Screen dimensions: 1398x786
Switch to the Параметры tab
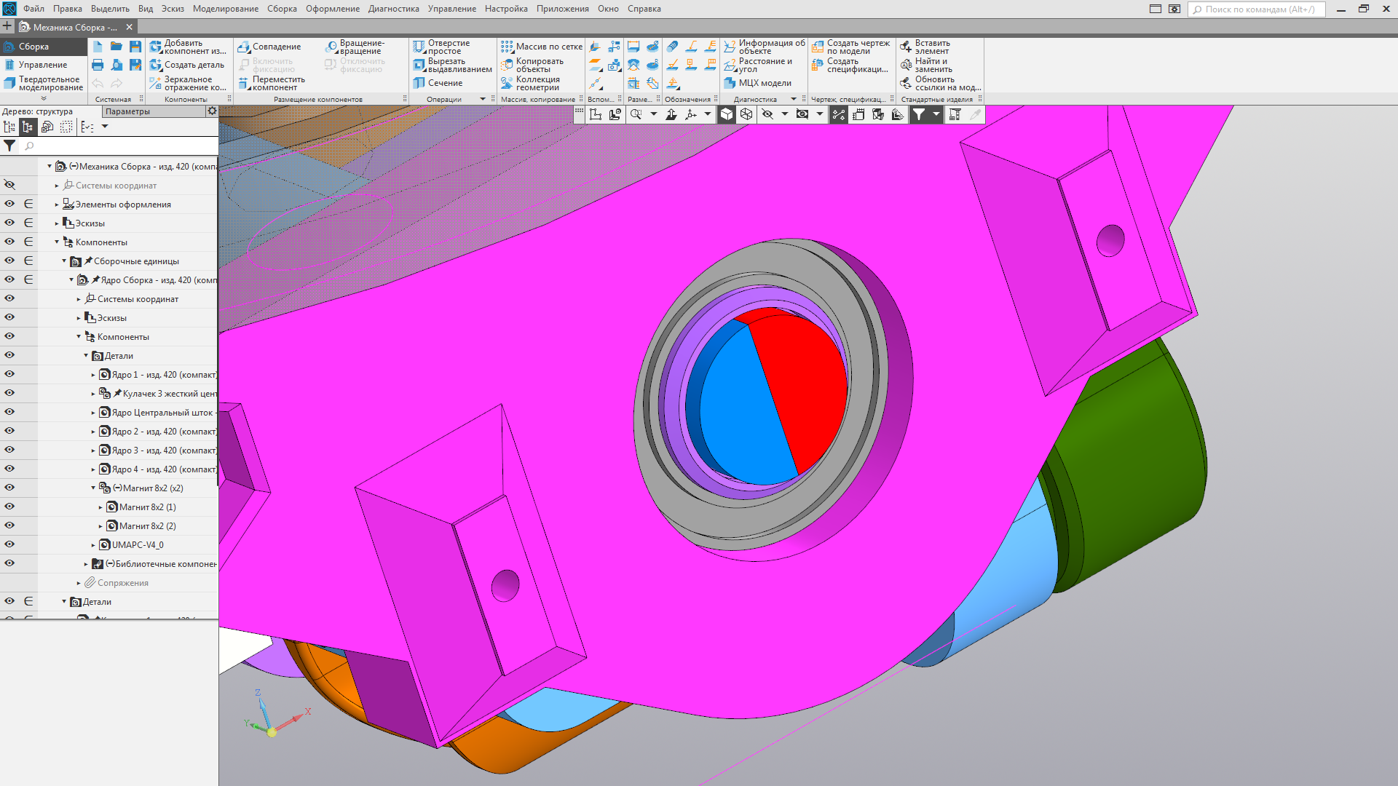tap(128, 111)
